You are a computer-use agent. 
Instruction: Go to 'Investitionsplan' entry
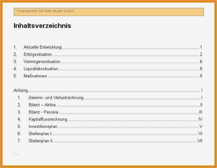click(43, 127)
